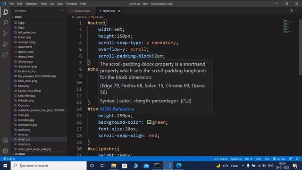Image resolution: width=302 pixels, height=170 pixels.
Task: Open the editor's more actions ellipsis
Action: 297,11
